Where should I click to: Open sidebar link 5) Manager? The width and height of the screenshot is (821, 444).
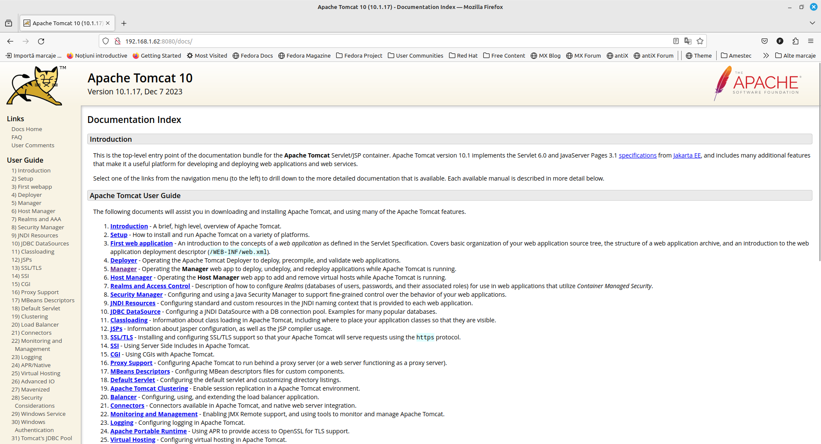click(x=27, y=203)
